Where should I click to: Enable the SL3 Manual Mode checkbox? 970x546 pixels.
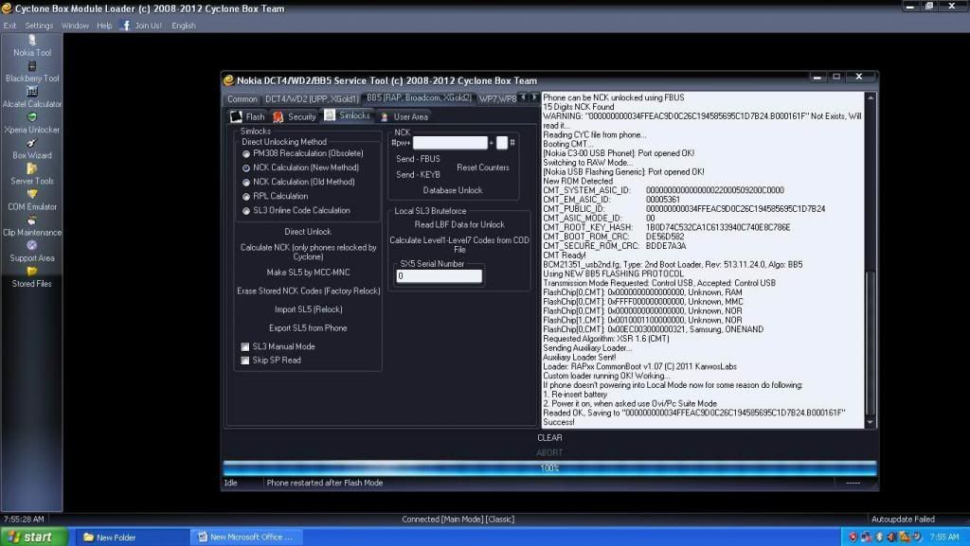click(x=245, y=346)
